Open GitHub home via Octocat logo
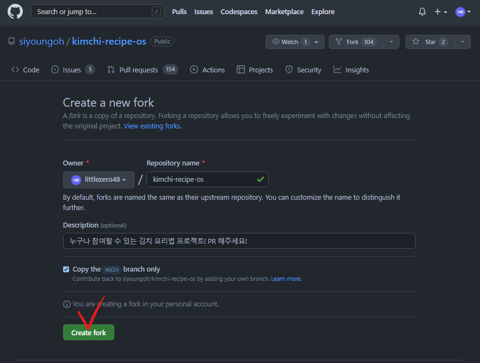 click(15, 11)
